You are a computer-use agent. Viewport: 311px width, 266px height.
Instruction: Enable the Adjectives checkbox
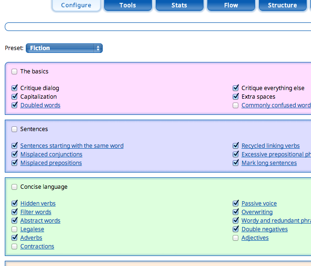coord(236,238)
